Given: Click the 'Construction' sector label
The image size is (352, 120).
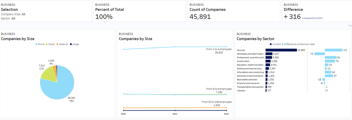Looking at the screenshot, I should [243, 61].
